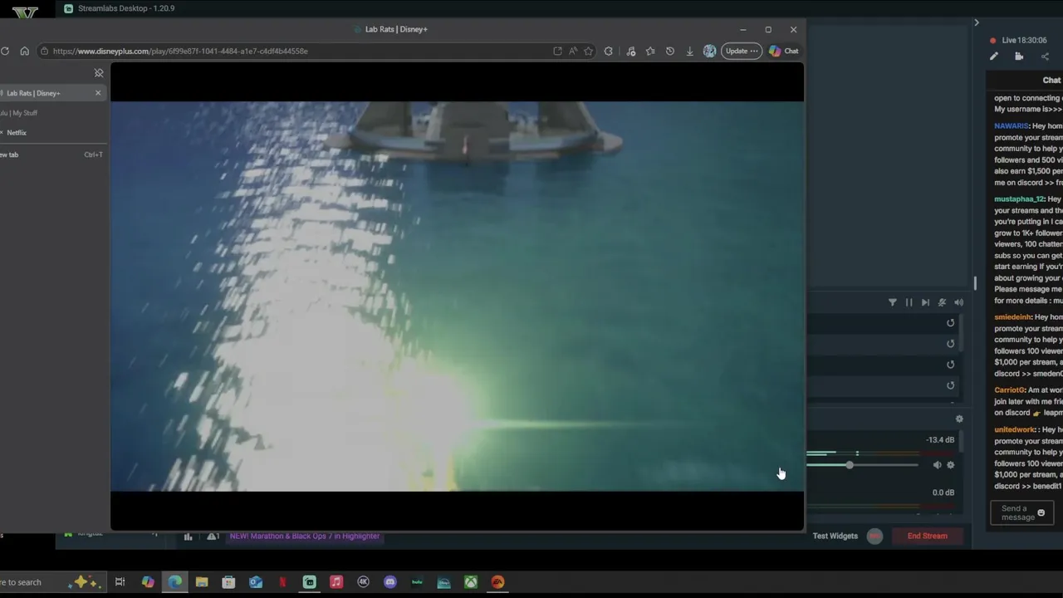Open NAWARIS username in chat
The height and width of the screenshot is (598, 1063).
click(1012, 126)
